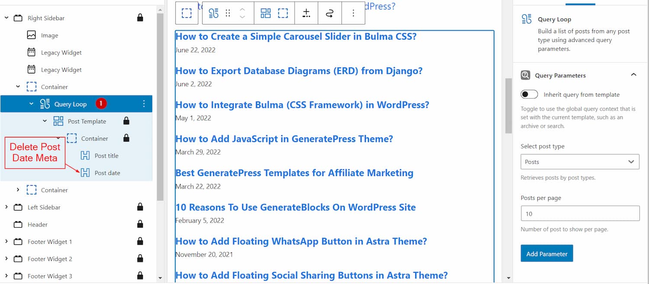Viewport: 649px width, 284px height.
Task: Click the Post date block icon in list view
Action: coord(85,173)
